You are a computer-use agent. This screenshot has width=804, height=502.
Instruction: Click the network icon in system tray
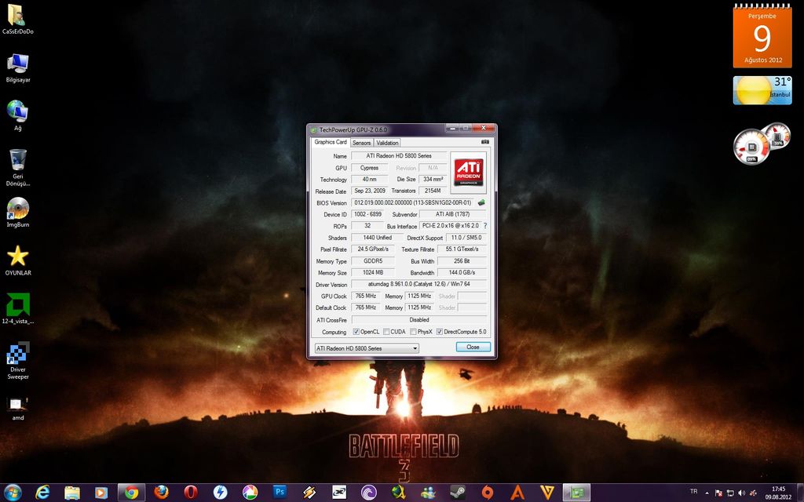coord(730,493)
